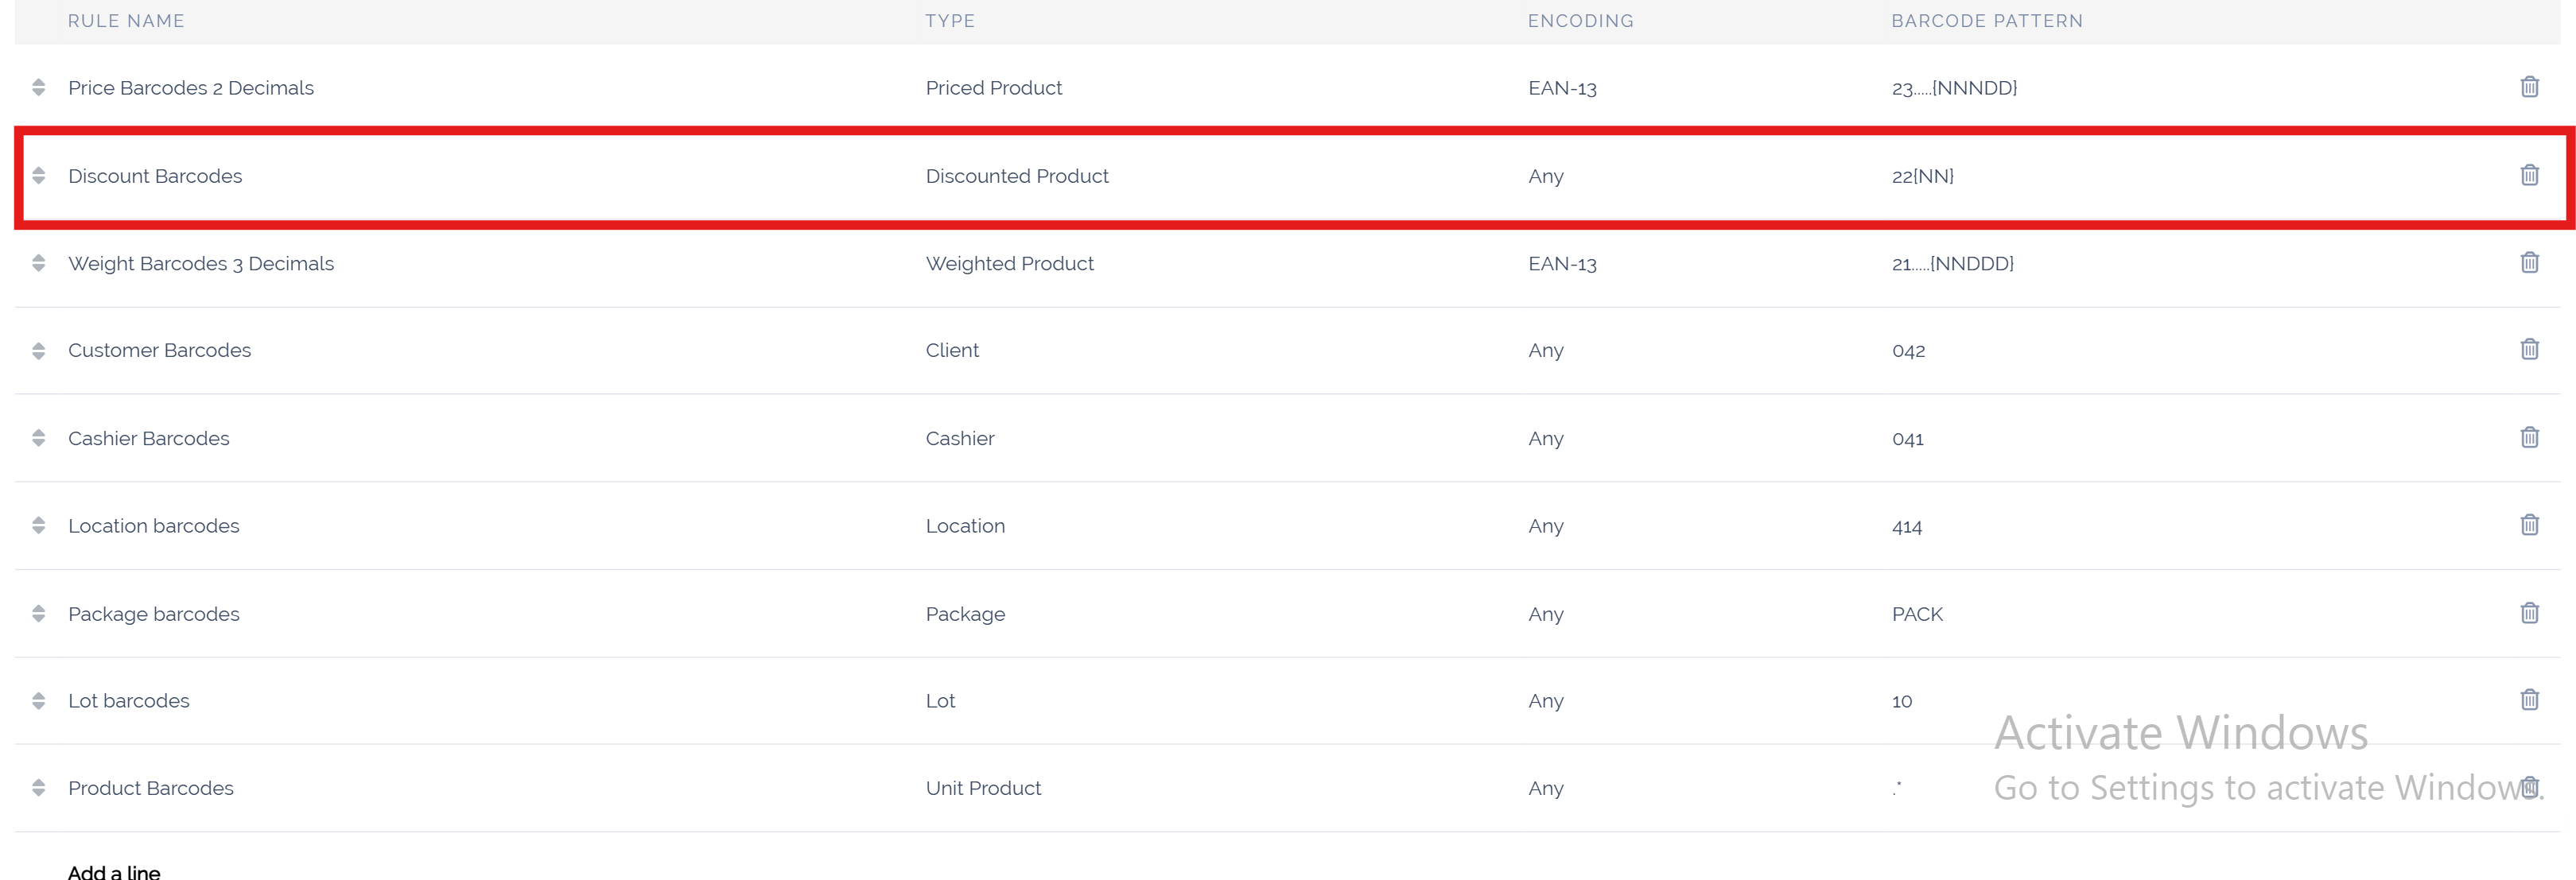Delete the Discount Barcodes rule
The height and width of the screenshot is (880, 2576).
(x=2529, y=175)
